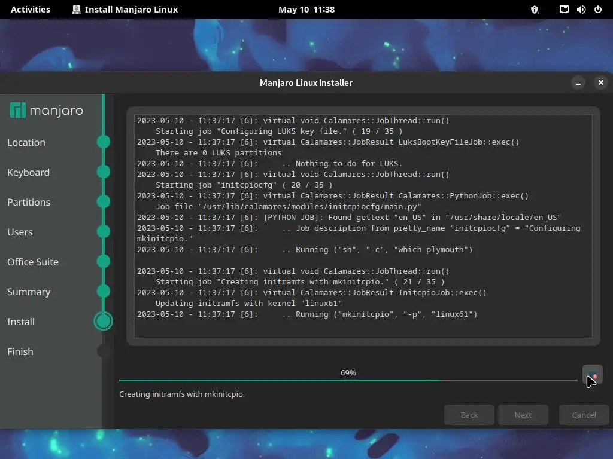Screen dimensions: 613x459
Task: Click log line 'Starting job "Configuring LUKS key file."'
Action: 279,131
